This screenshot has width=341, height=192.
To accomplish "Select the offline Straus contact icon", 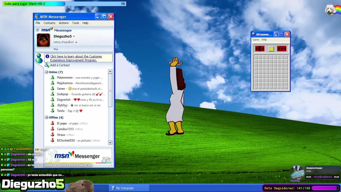I will point(52,135).
